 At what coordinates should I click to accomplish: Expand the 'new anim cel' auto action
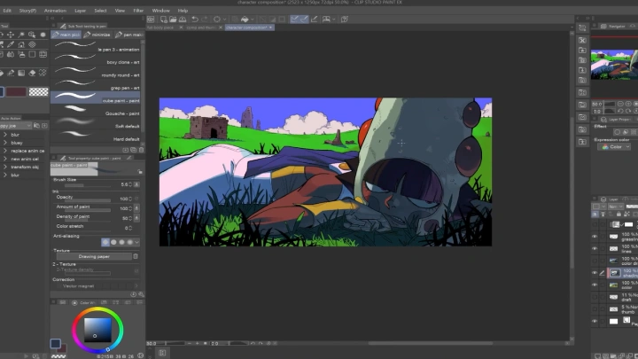pyautogui.click(x=5, y=159)
